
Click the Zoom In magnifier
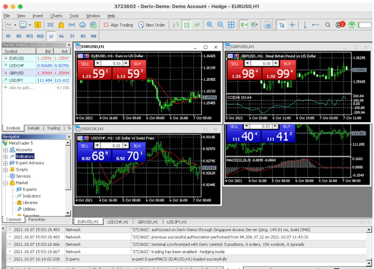click(209, 25)
